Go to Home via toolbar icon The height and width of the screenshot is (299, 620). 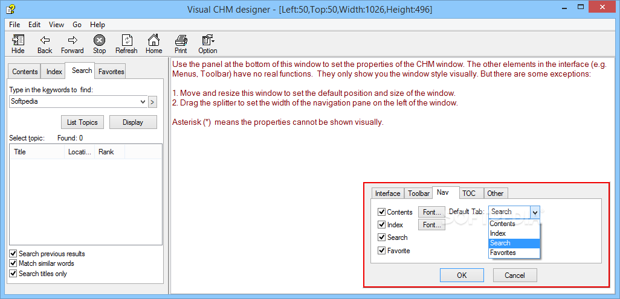[x=153, y=40]
